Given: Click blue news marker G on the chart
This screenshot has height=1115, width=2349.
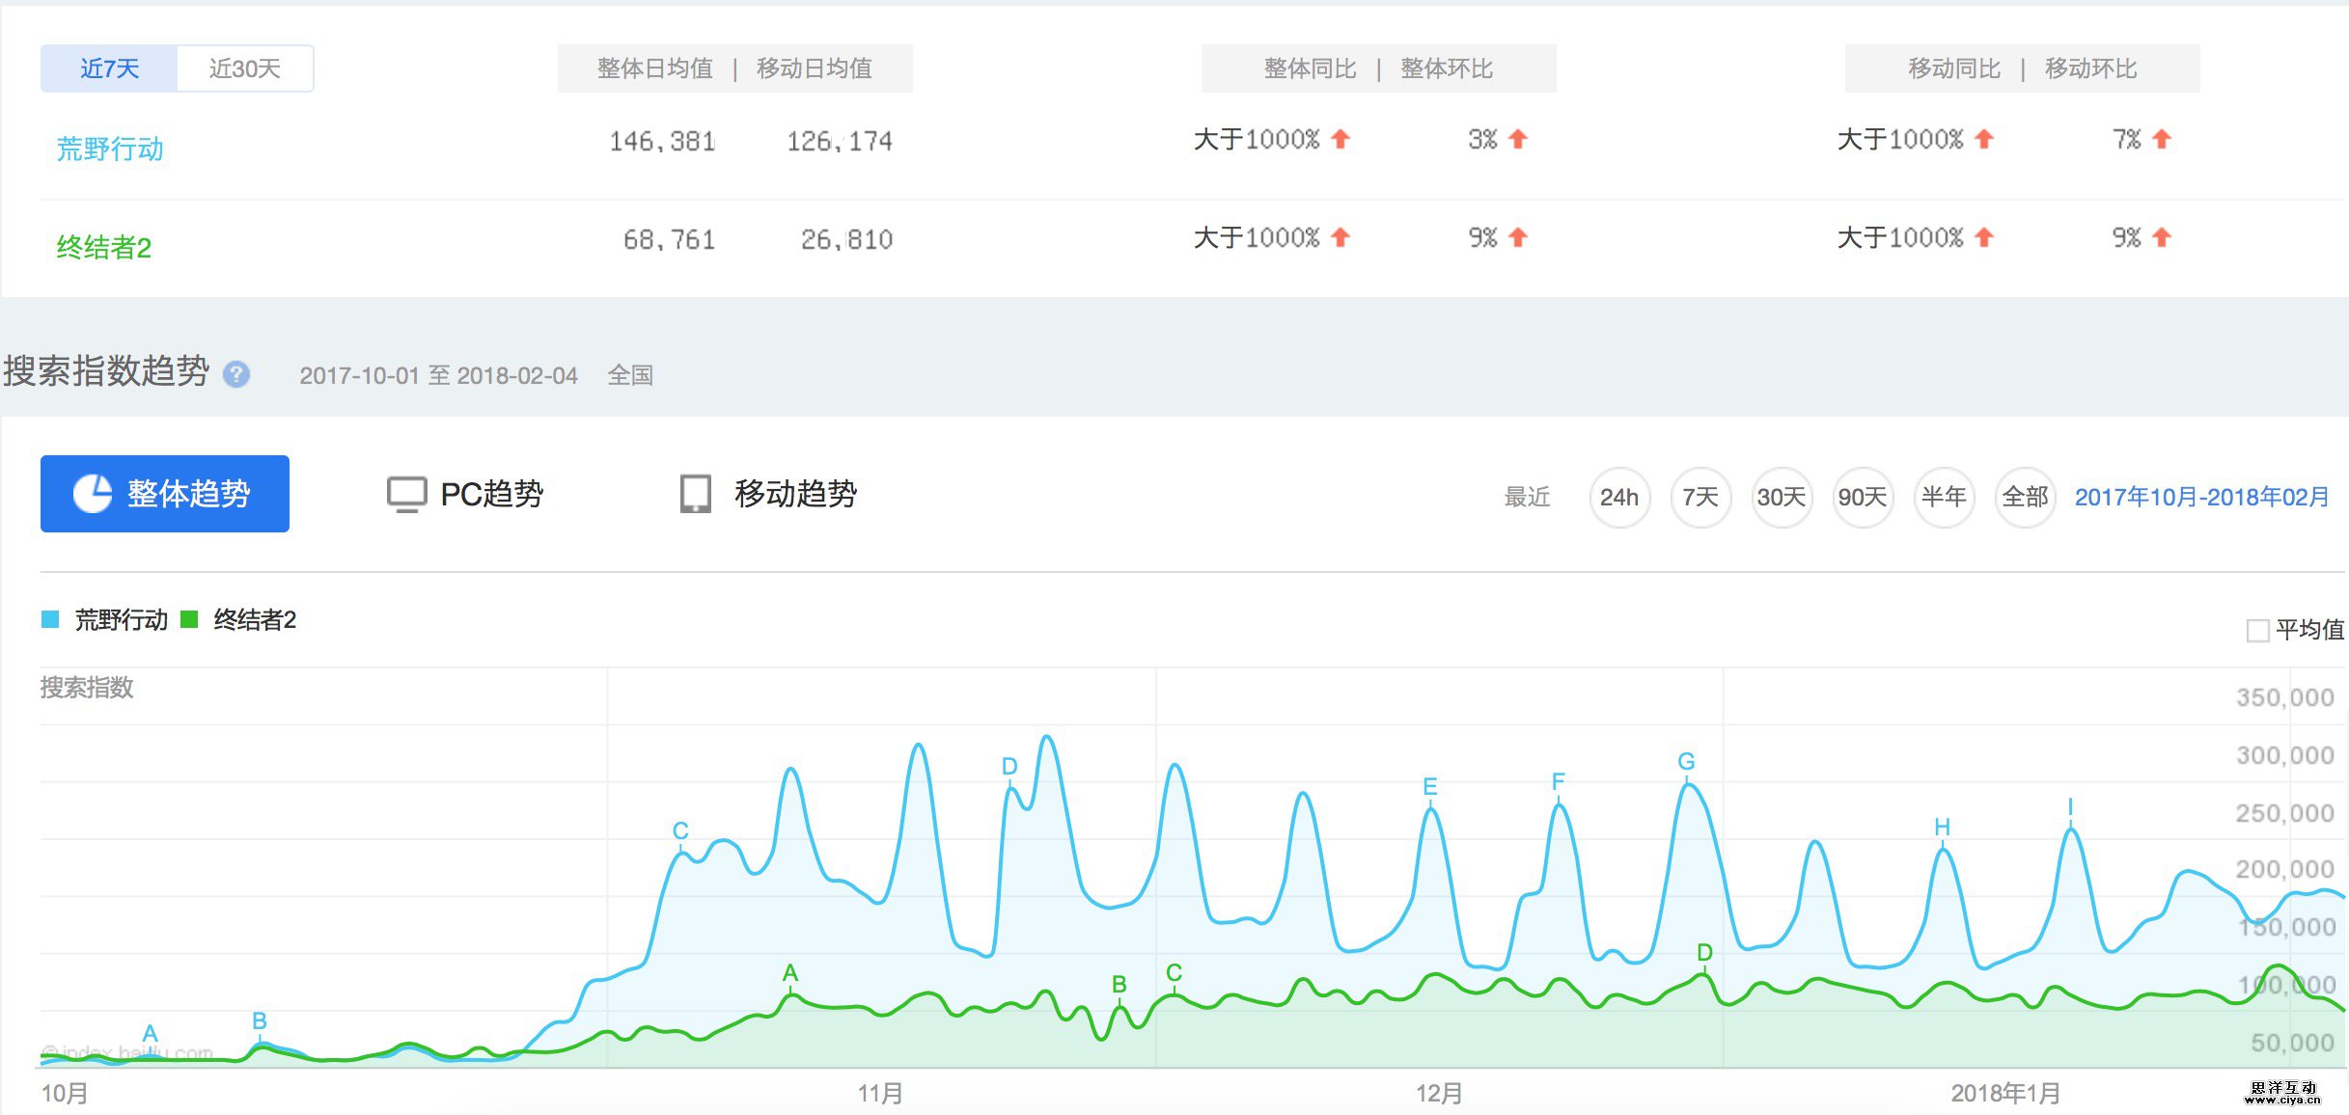Looking at the screenshot, I should click(1686, 762).
